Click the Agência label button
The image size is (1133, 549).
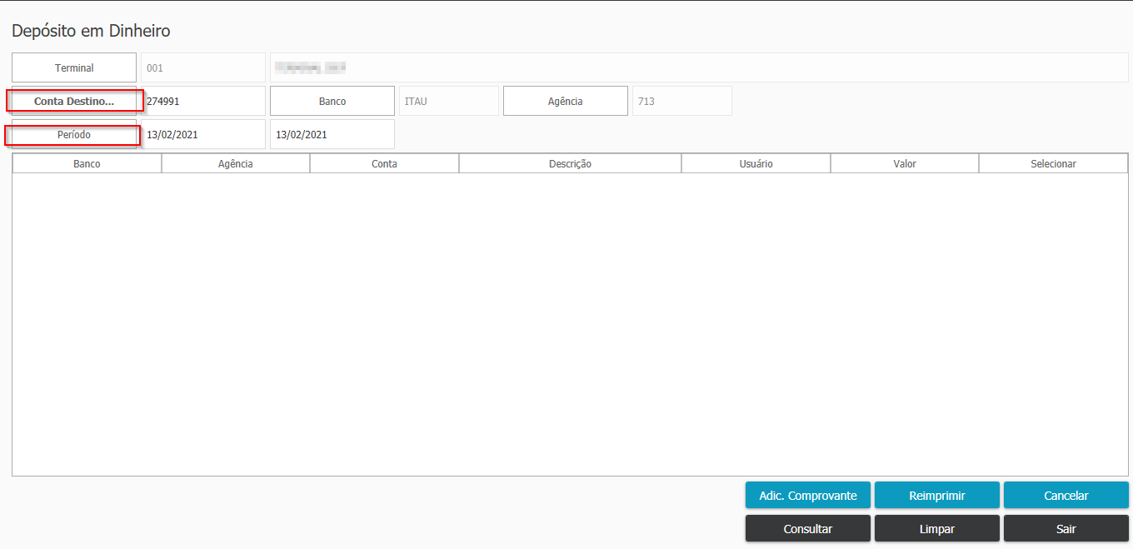click(566, 101)
